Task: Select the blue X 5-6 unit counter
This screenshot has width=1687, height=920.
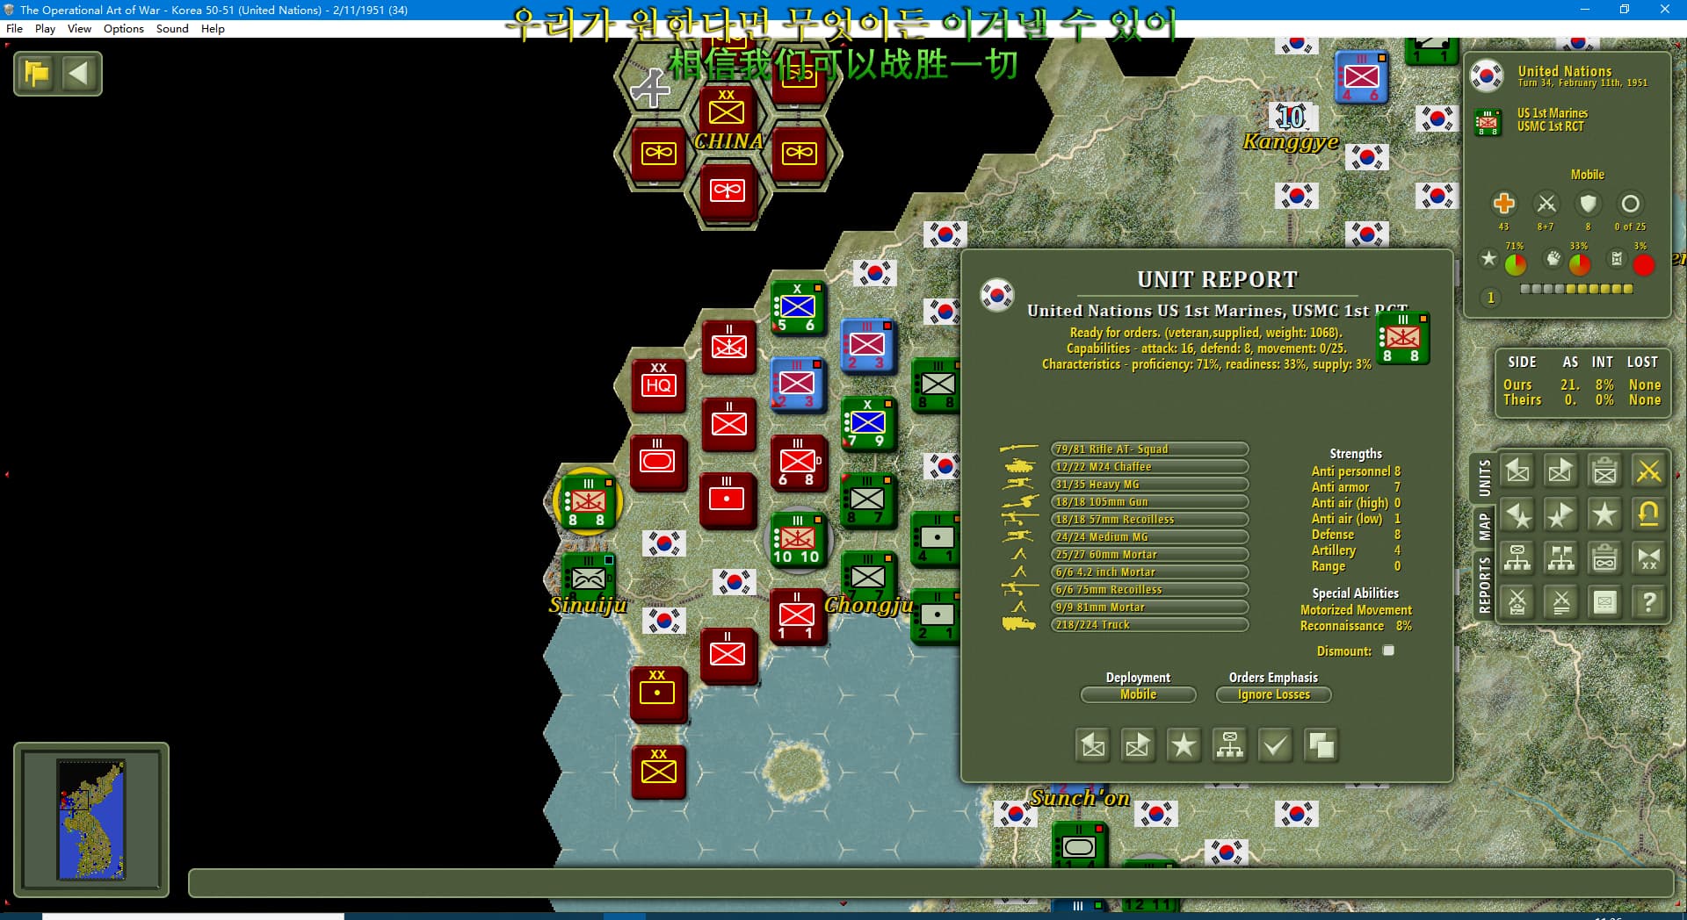Action: click(x=797, y=306)
